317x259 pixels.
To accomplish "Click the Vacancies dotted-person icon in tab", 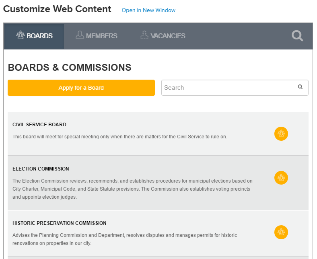I will pyautogui.click(x=144, y=35).
